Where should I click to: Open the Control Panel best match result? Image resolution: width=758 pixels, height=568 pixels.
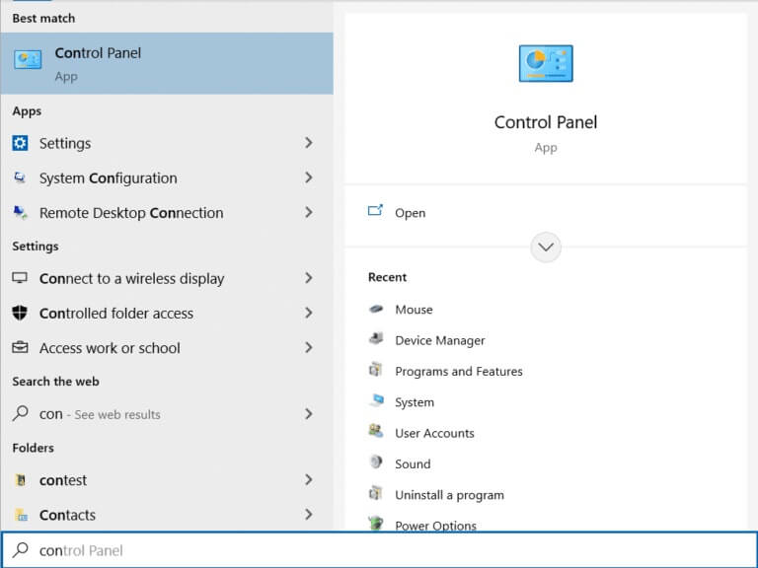pyautogui.click(x=167, y=63)
